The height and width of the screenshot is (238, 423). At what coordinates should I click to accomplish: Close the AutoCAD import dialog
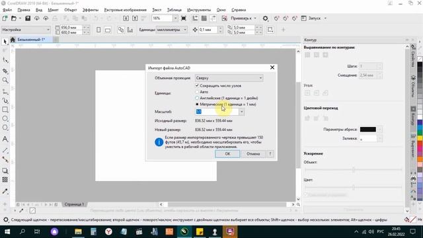coord(272,67)
